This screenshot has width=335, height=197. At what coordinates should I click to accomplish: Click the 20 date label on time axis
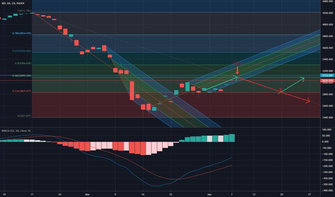[281, 194]
